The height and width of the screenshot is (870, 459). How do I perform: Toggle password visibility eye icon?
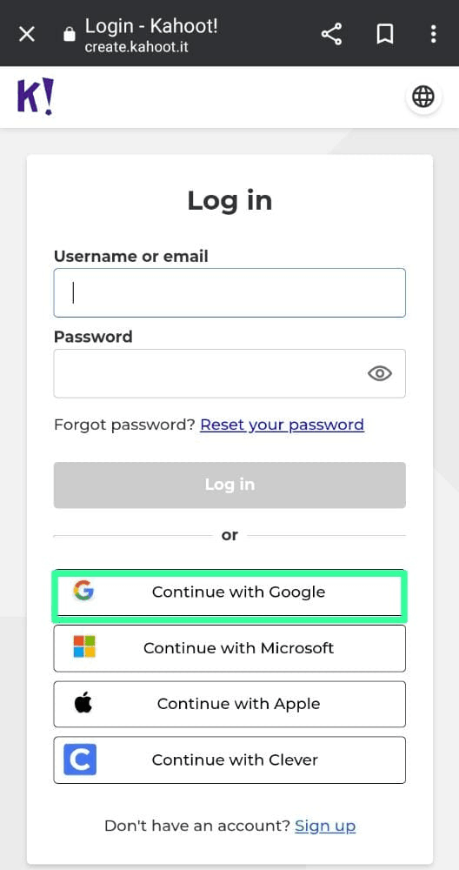pyautogui.click(x=380, y=373)
